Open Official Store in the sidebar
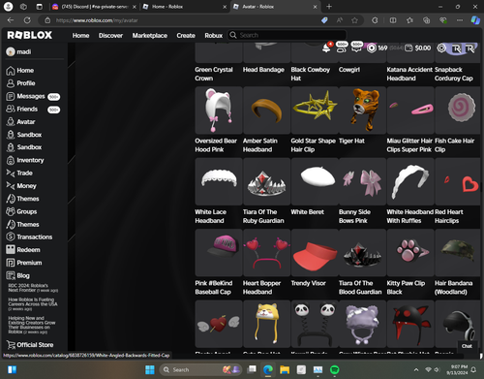Screen dimensions: 484x379 point(30,345)
